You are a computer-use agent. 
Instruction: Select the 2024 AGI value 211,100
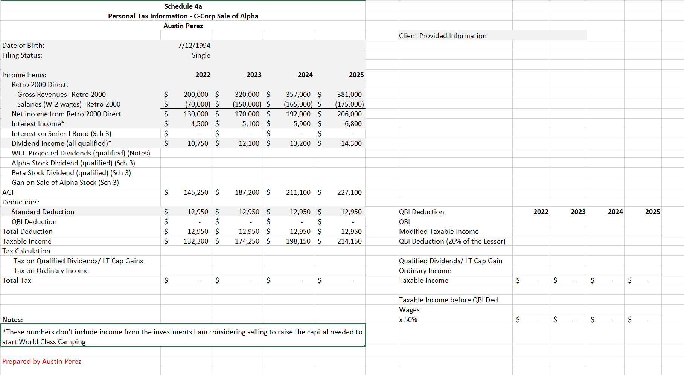(x=298, y=192)
